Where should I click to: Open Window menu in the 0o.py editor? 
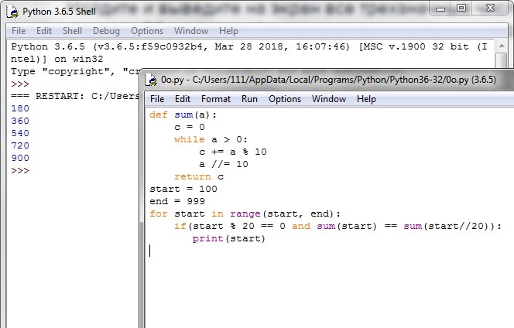pyautogui.click(x=329, y=99)
